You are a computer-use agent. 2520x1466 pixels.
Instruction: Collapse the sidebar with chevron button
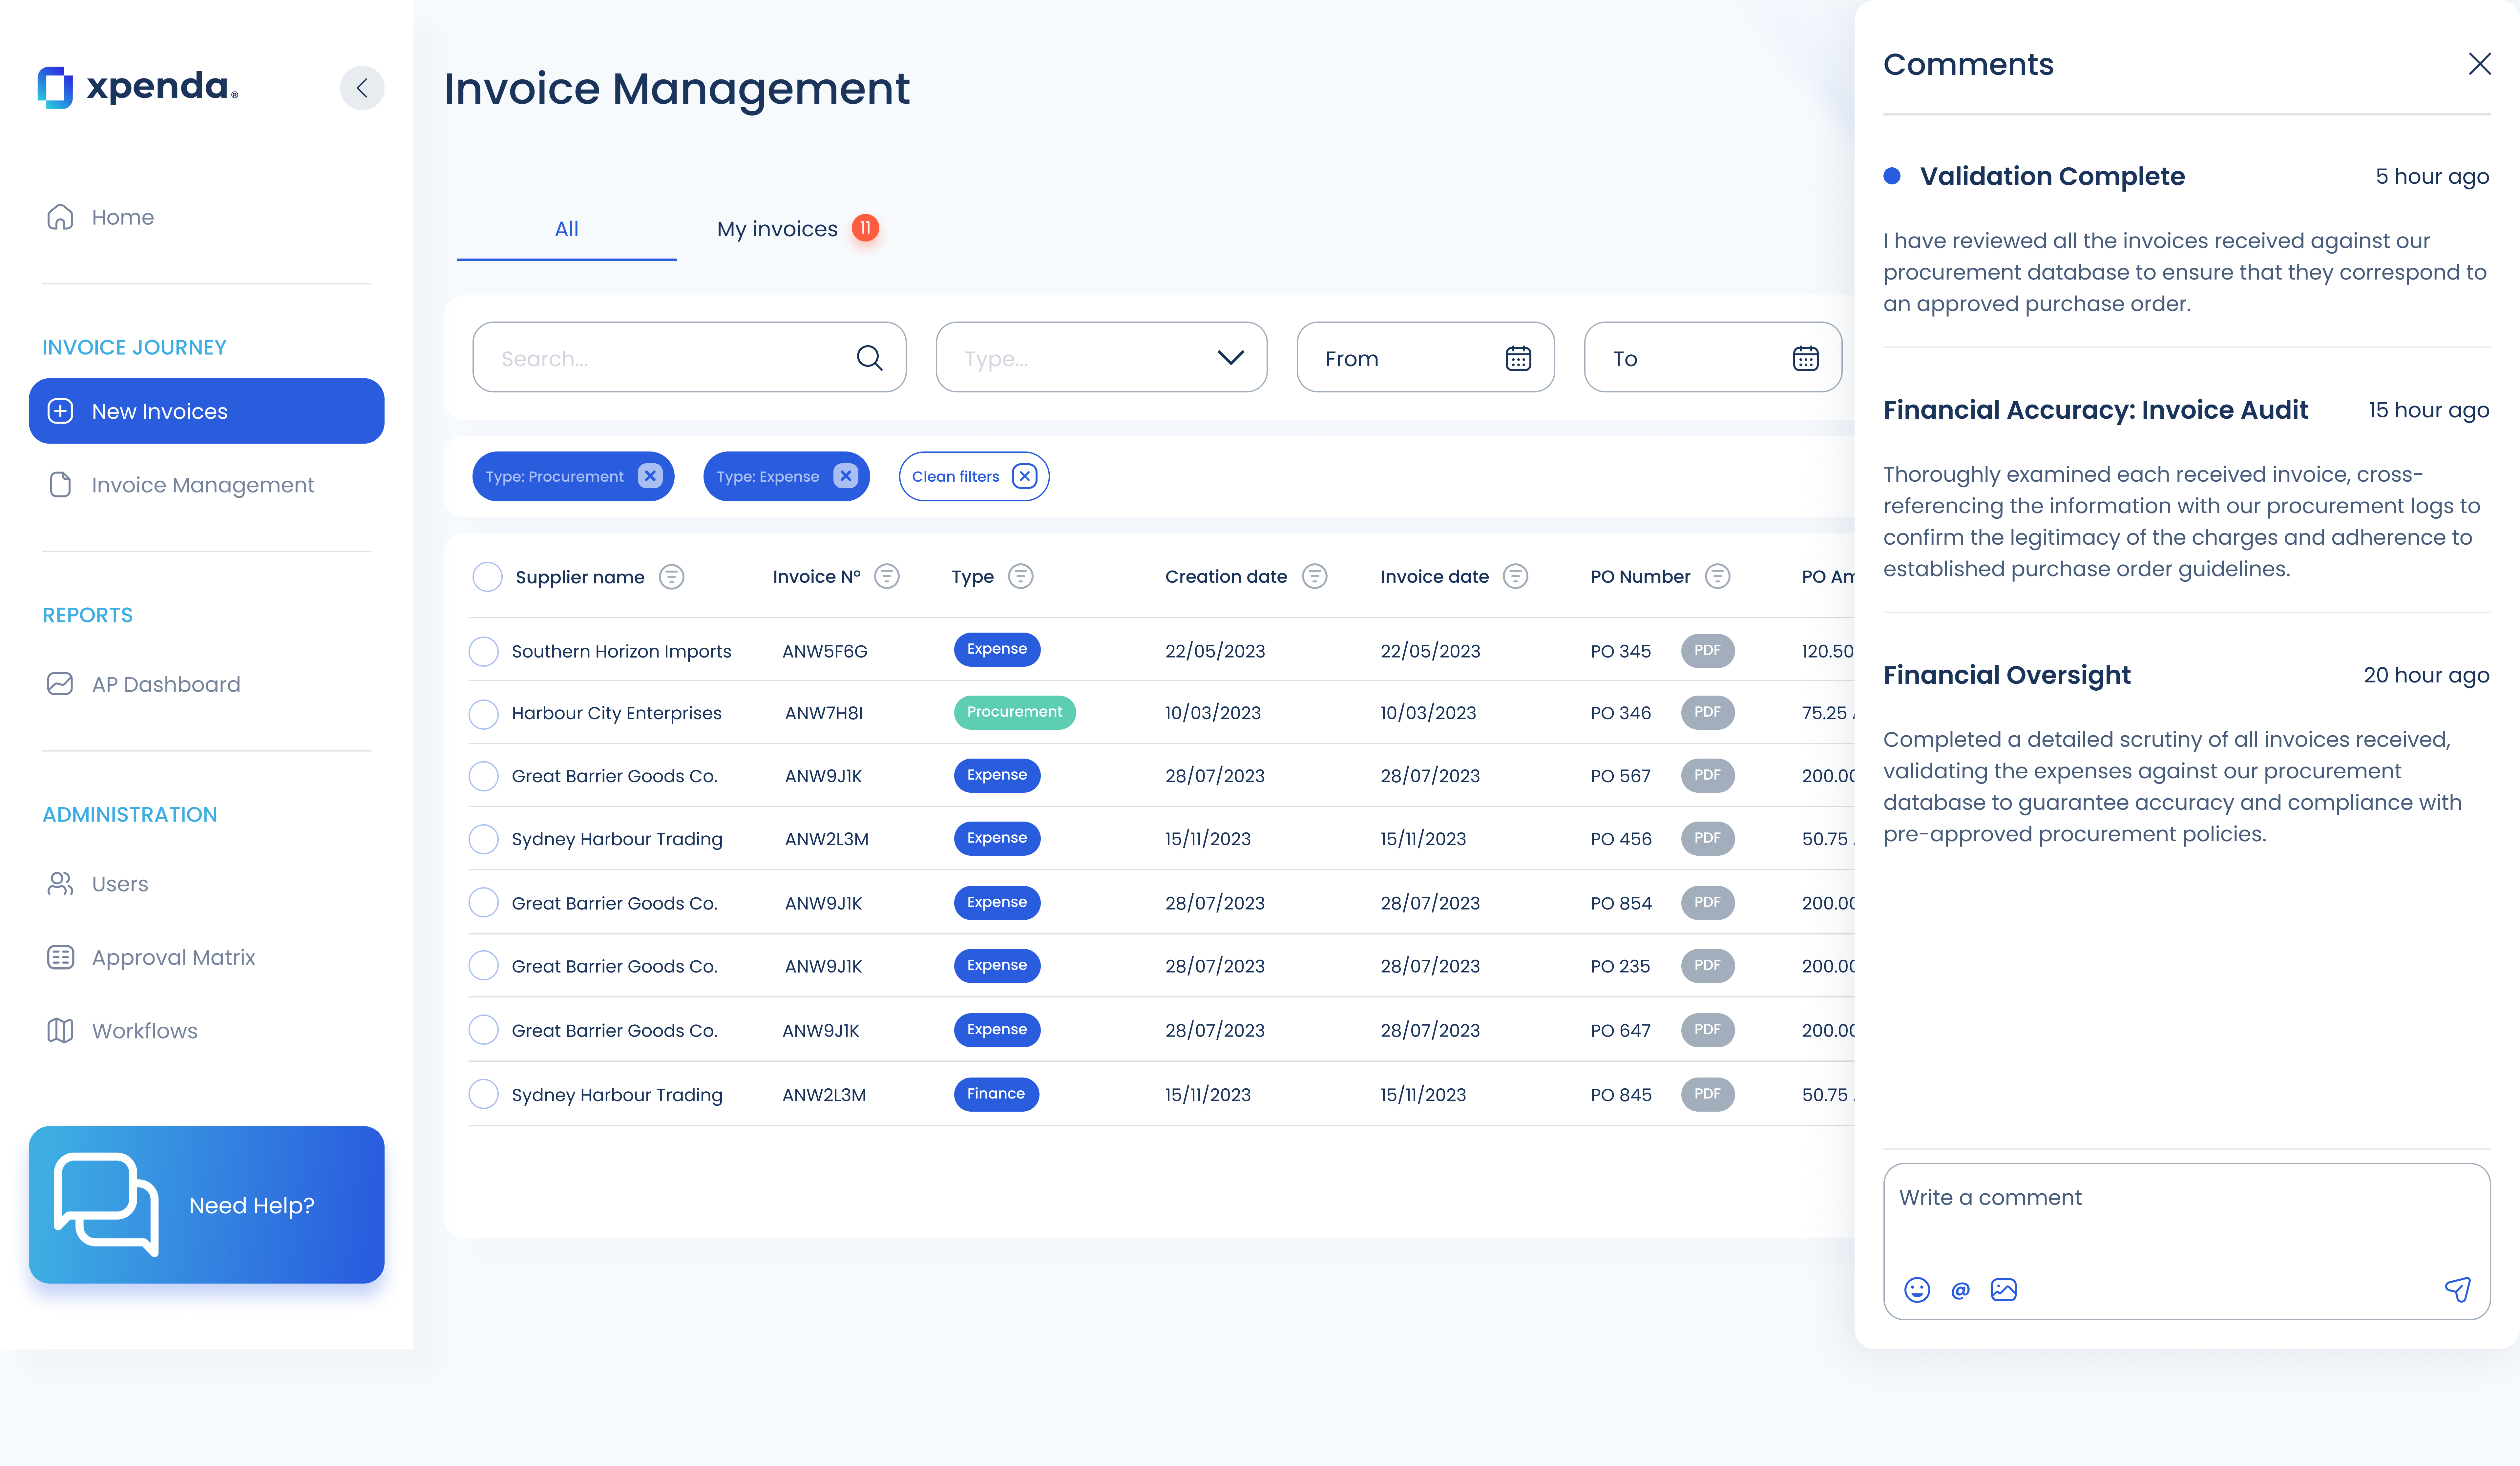(362, 88)
